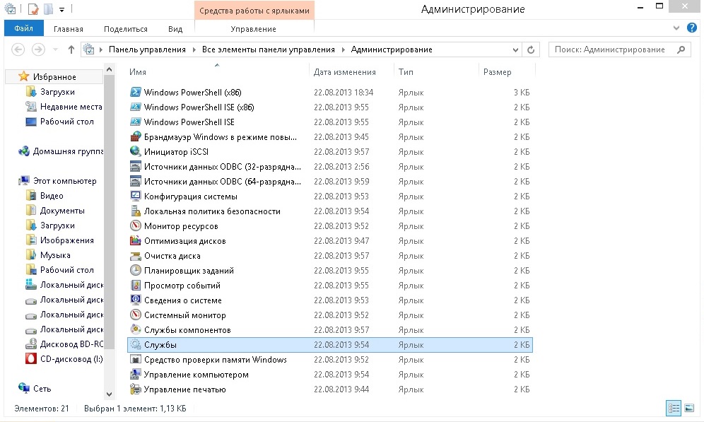Click the Управление компьютером icon
The image size is (704, 422).
[135, 374]
